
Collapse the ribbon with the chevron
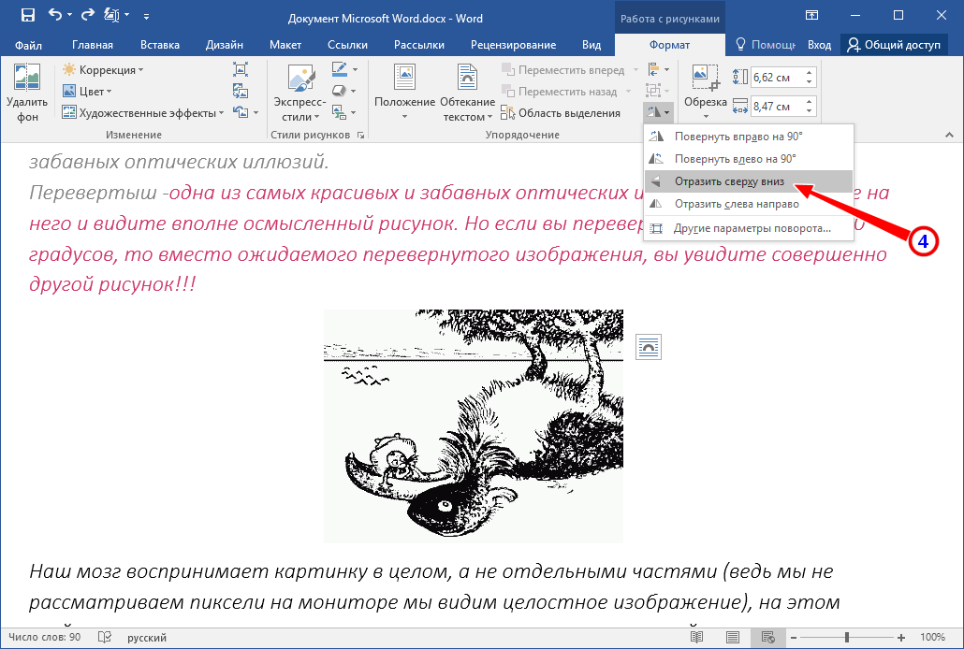click(949, 135)
